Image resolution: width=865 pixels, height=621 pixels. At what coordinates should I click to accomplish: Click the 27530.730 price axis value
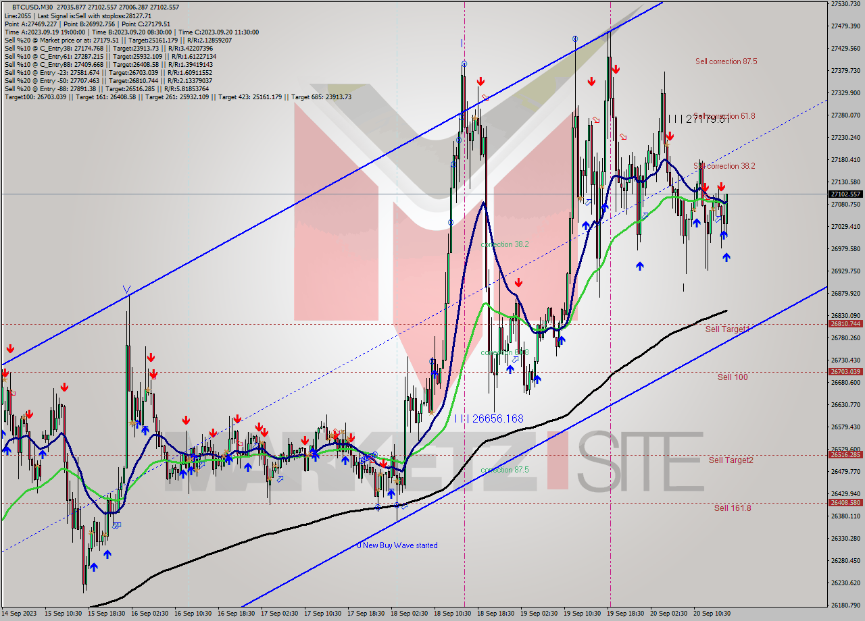coord(845,4)
